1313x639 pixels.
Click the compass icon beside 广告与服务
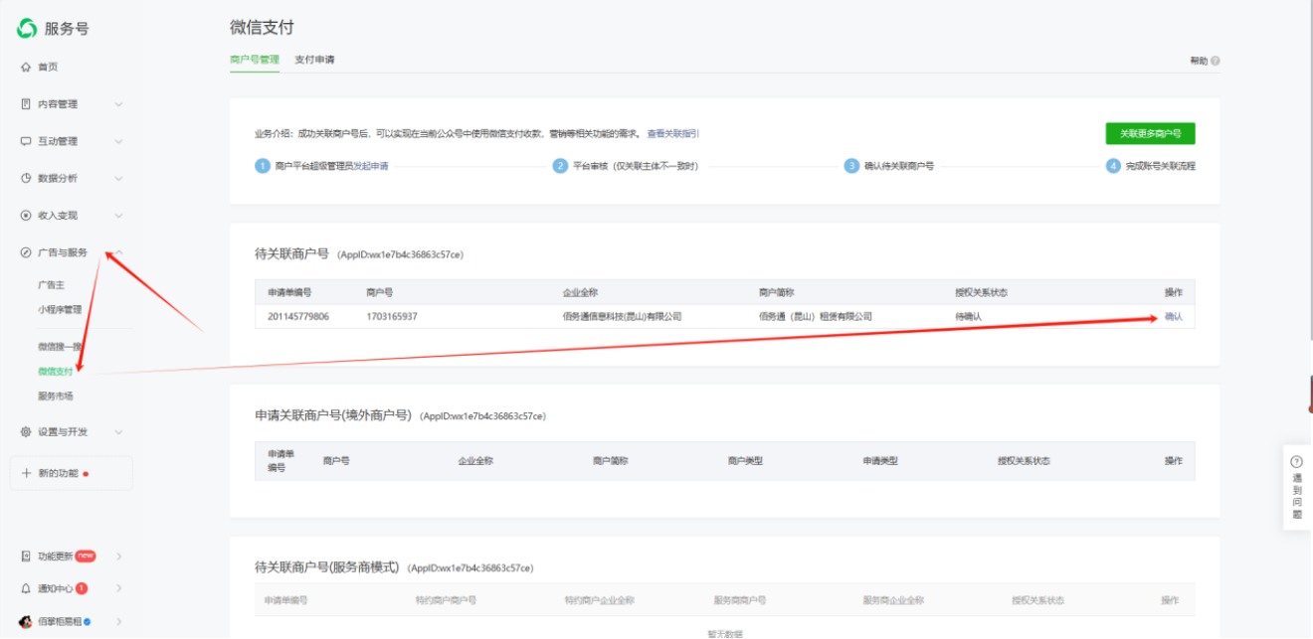pyautogui.click(x=26, y=252)
